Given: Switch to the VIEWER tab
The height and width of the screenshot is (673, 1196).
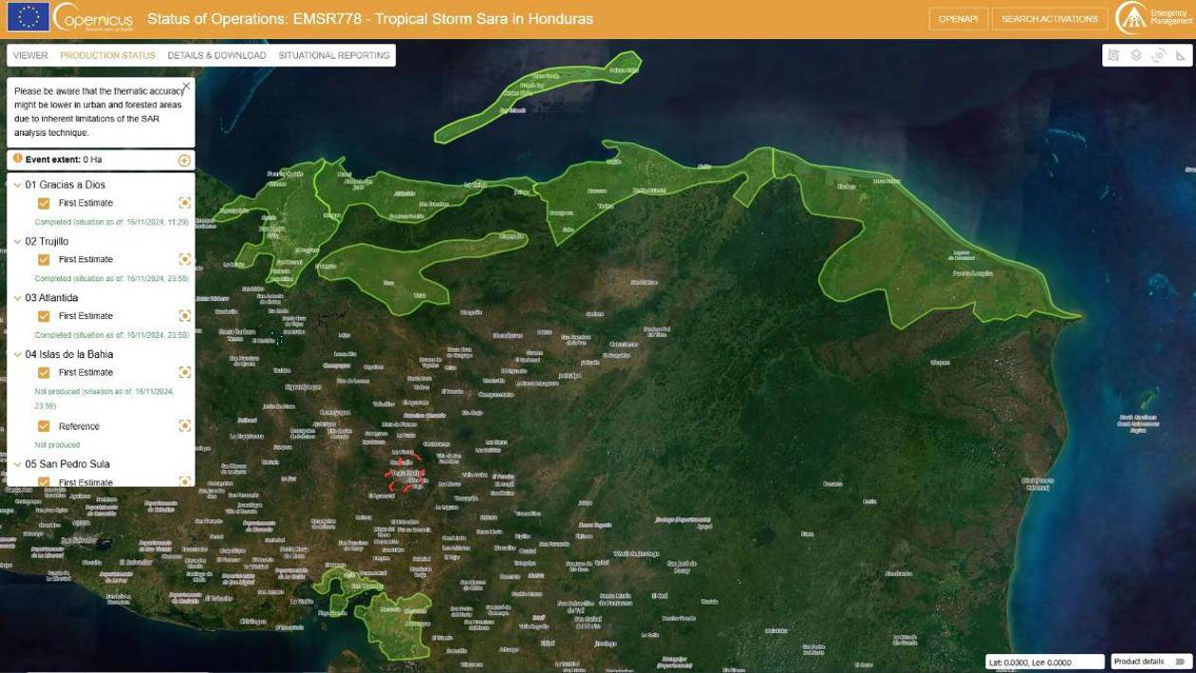Looking at the screenshot, I should point(29,55).
